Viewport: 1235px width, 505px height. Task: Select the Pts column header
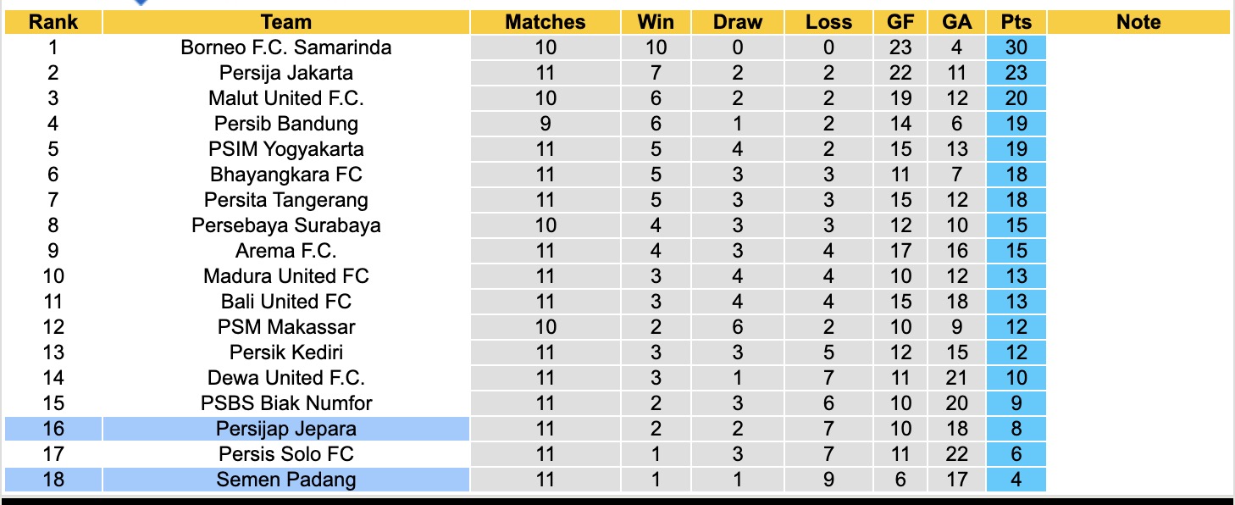click(1016, 22)
